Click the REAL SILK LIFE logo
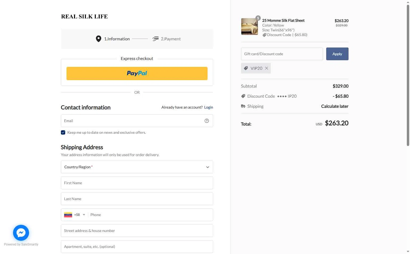The image size is (410, 254). 84,16
